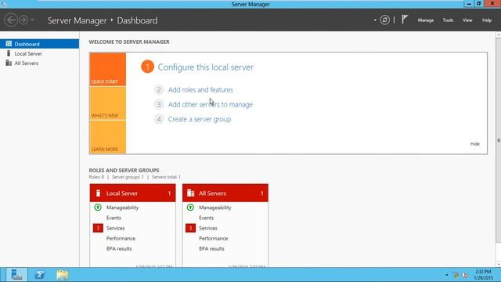Open Performance in All Servers tile
The image size is (501, 282).
point(214,238)
